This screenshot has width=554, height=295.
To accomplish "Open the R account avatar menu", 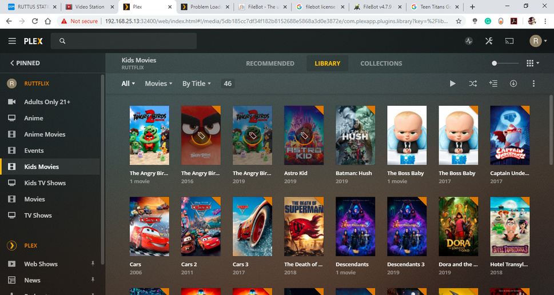I will pos(538,41).
